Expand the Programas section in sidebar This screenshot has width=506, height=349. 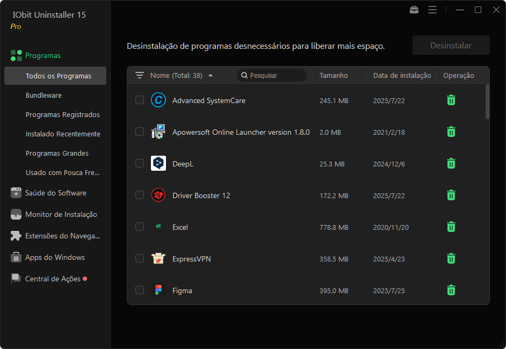point(43,55)
